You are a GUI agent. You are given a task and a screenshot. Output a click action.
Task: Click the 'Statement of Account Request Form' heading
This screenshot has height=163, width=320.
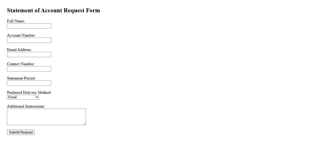53,11
